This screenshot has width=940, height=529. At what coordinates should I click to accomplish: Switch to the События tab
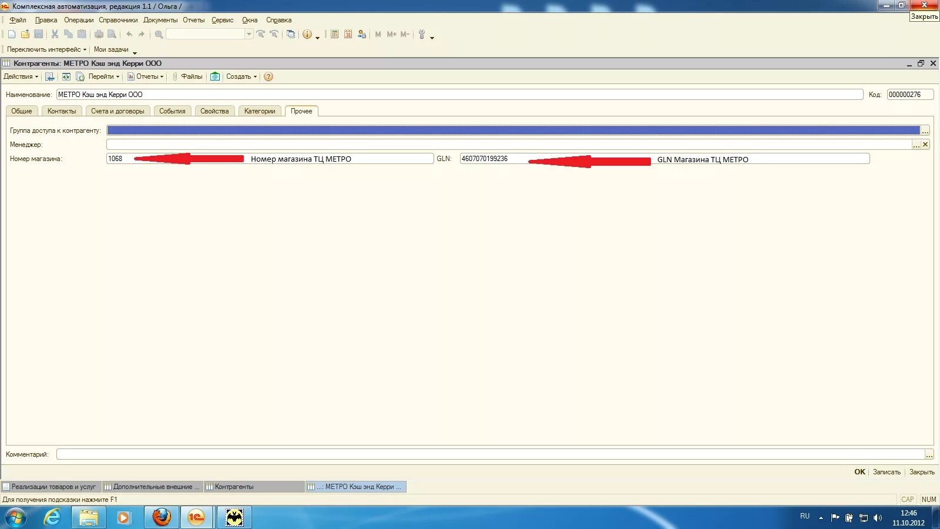click(172, 111)
